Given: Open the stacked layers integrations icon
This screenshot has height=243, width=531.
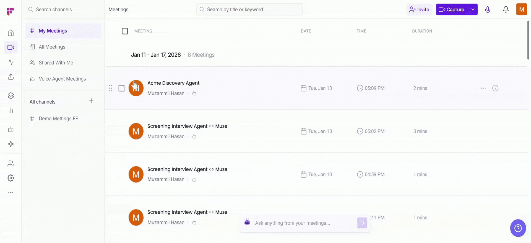Looking at the screenshot, I should [11, 96].
